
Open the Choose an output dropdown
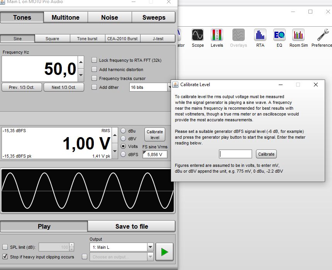[x=121, y=257]
